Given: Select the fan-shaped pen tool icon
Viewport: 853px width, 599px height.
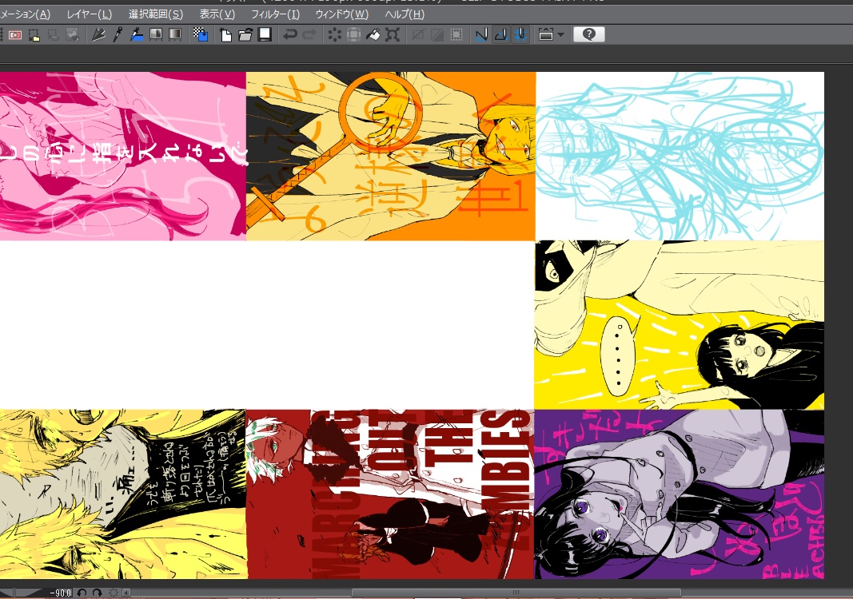Looking at the screenshot, I should [x=98, y=35].
